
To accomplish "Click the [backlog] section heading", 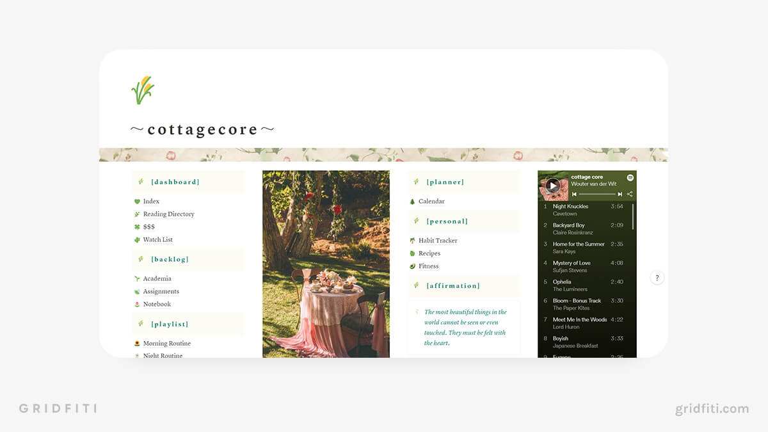I will click(170, 259).
